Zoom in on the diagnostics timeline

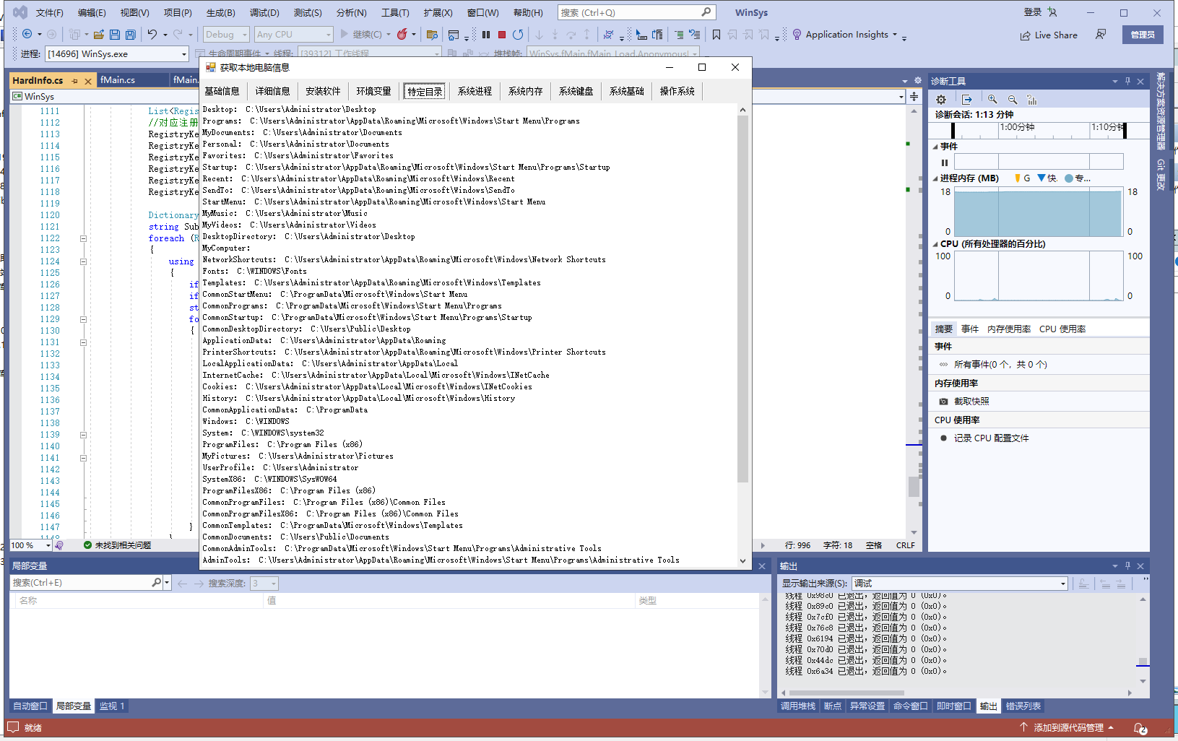coord(992,100)
